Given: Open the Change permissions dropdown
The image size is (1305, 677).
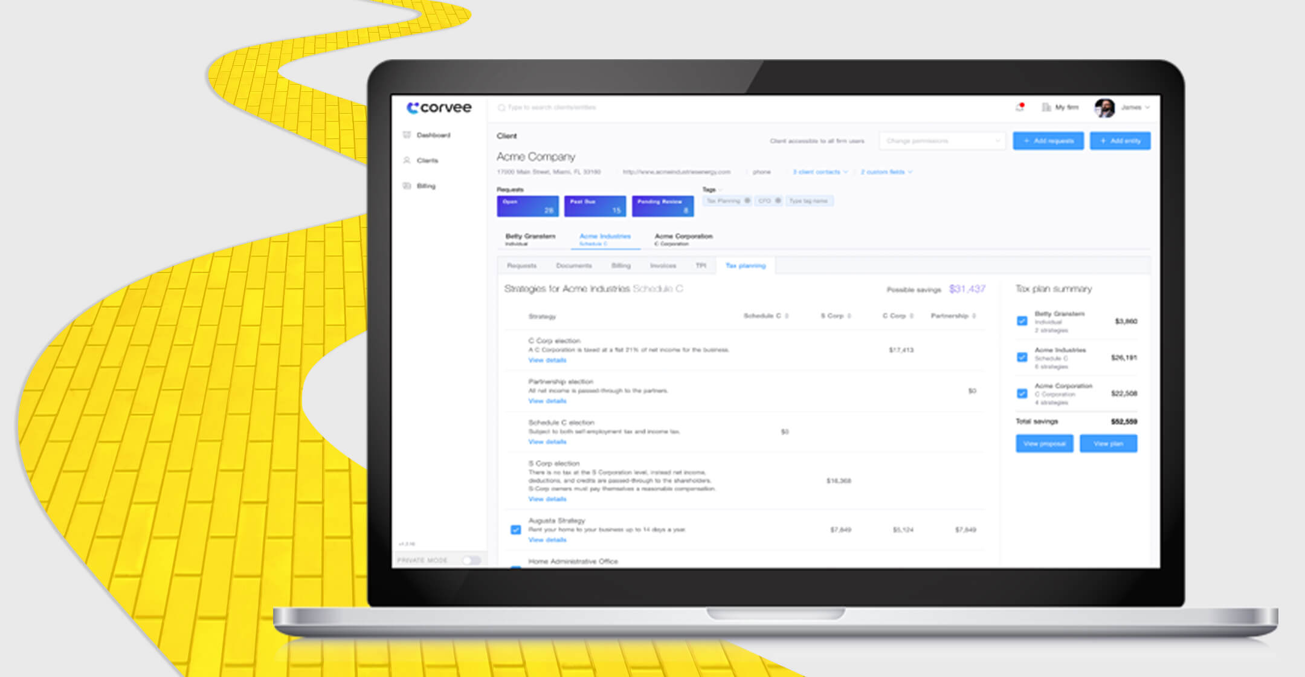Looking at the screenshot, I should coord(942,141).
